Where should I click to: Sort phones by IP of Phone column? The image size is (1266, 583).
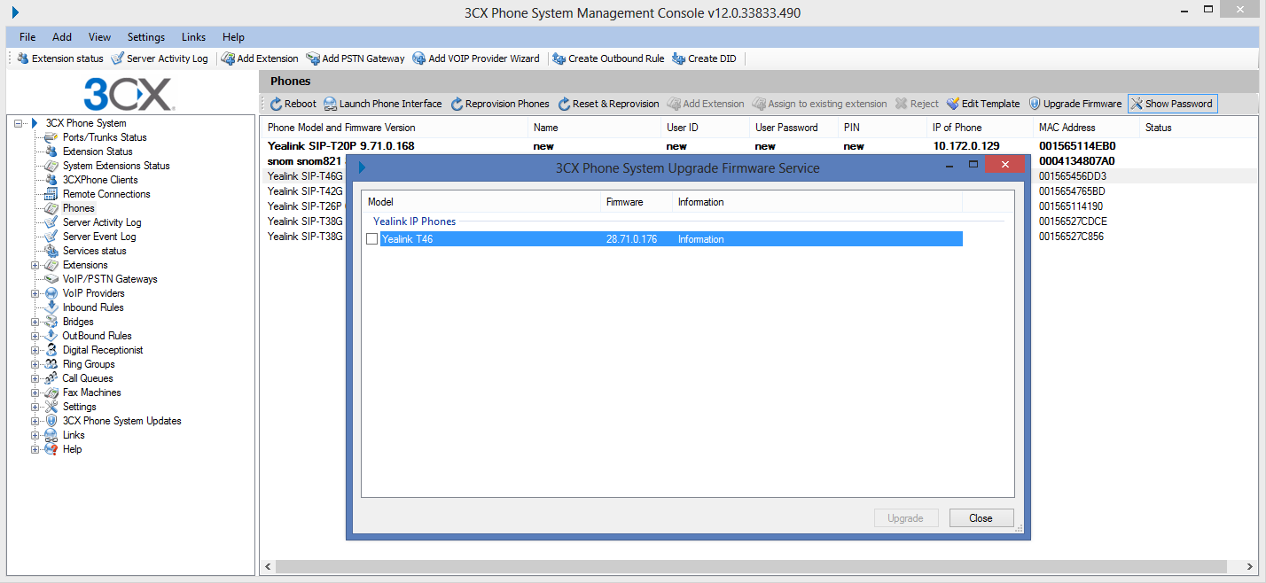[x=979, y=128]
